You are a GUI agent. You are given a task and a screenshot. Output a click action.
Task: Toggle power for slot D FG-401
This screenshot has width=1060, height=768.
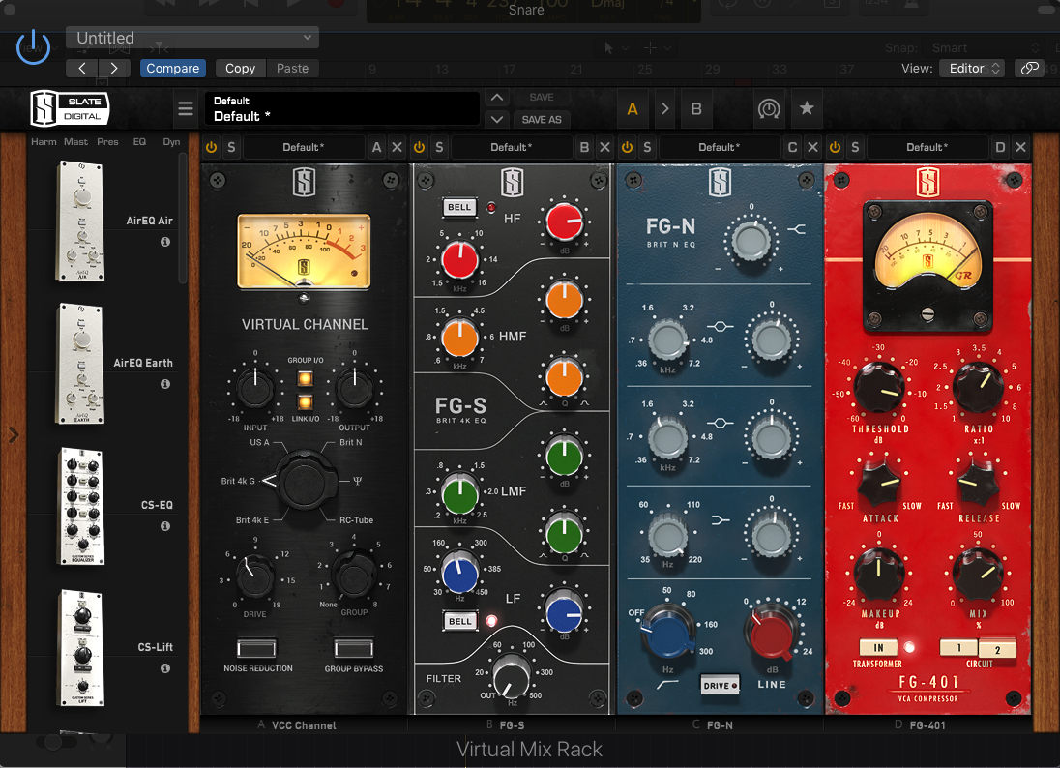pos(836,147)
